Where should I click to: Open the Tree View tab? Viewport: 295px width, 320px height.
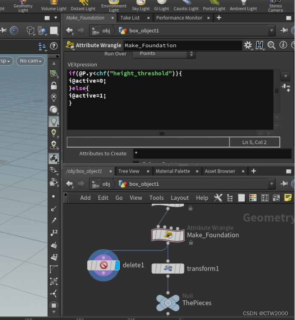pos(129,171)
